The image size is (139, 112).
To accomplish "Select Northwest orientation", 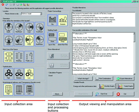I will pos(39,40).
